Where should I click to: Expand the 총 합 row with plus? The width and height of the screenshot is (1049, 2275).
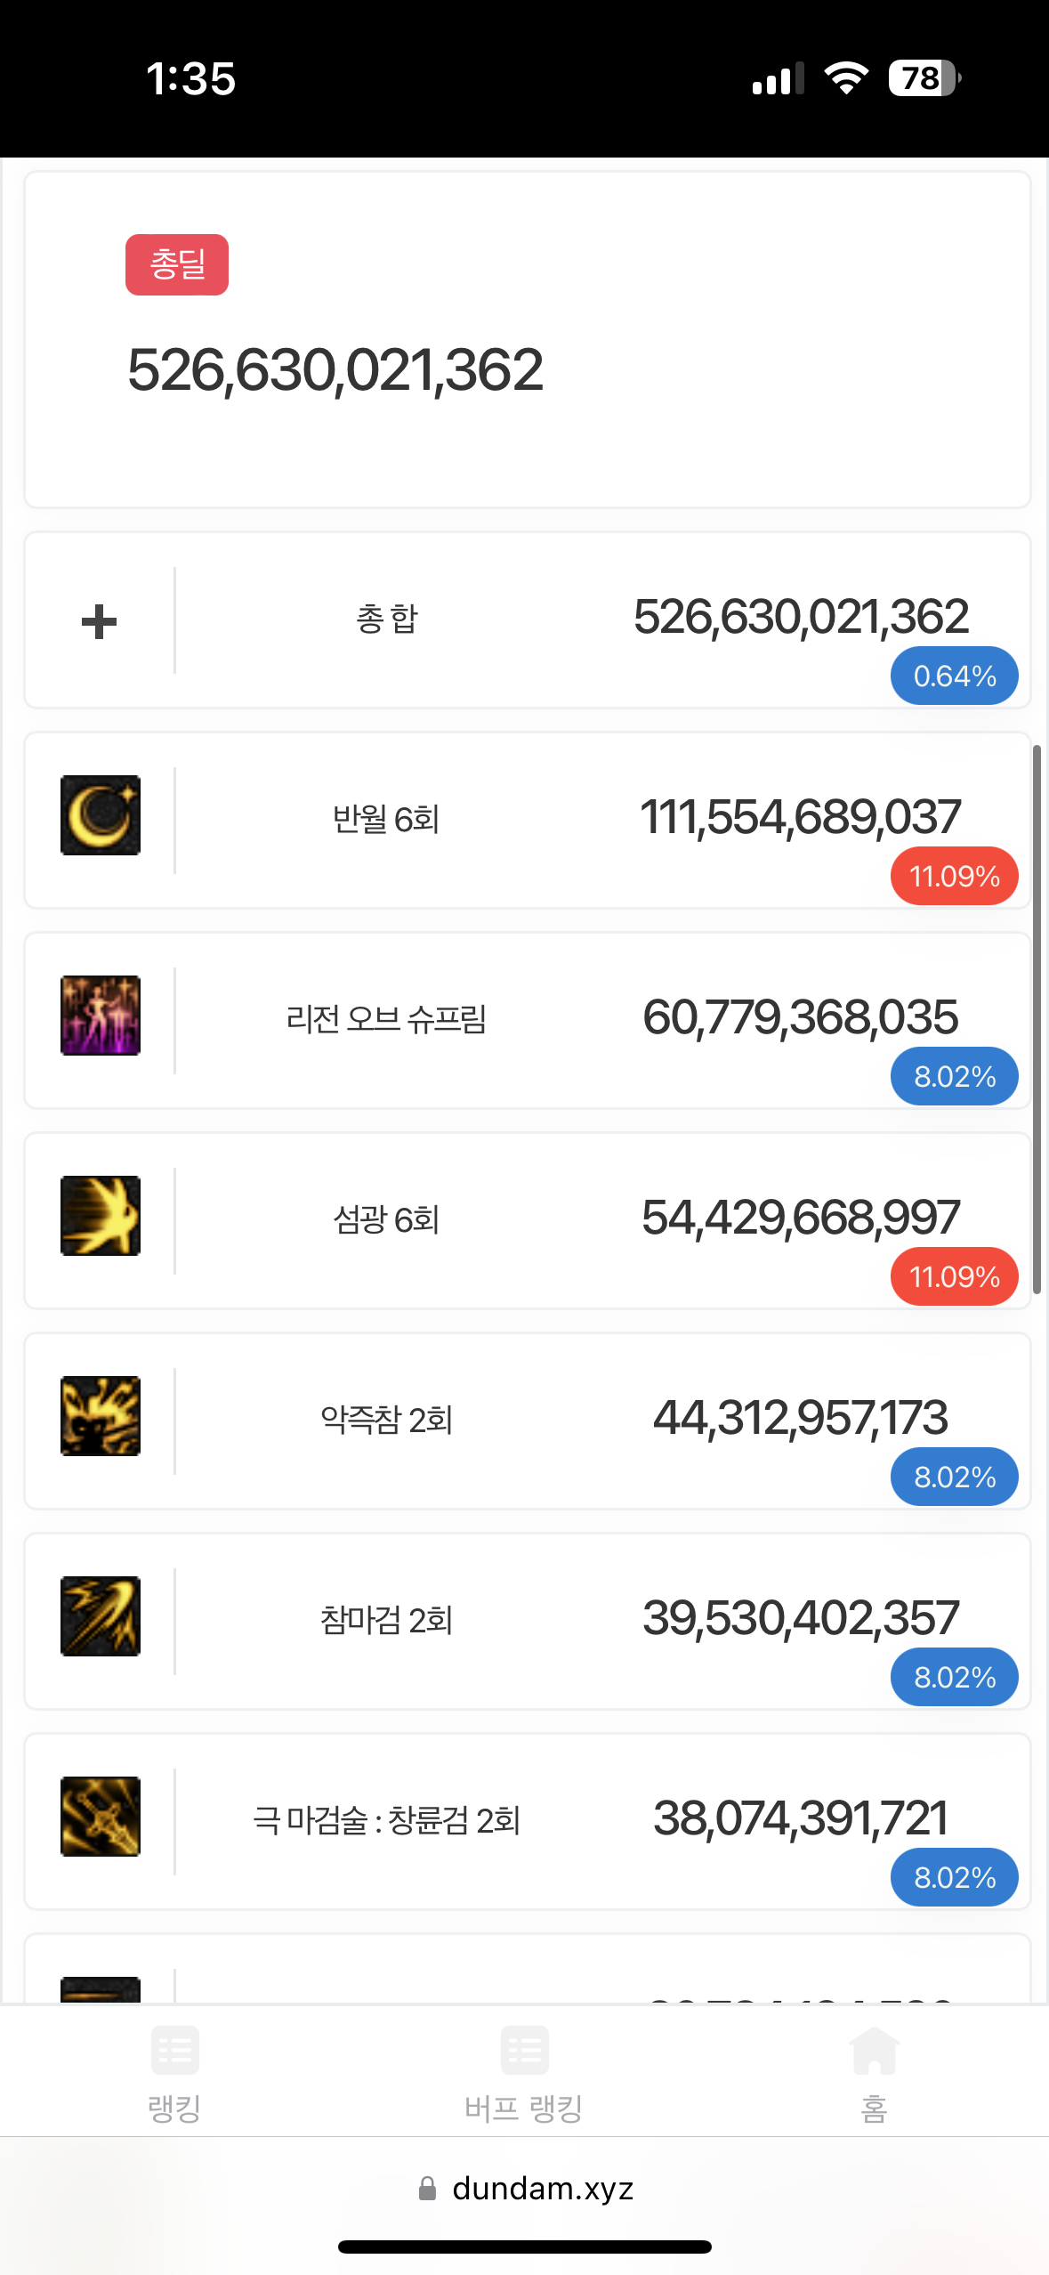(x=100, y=621)
